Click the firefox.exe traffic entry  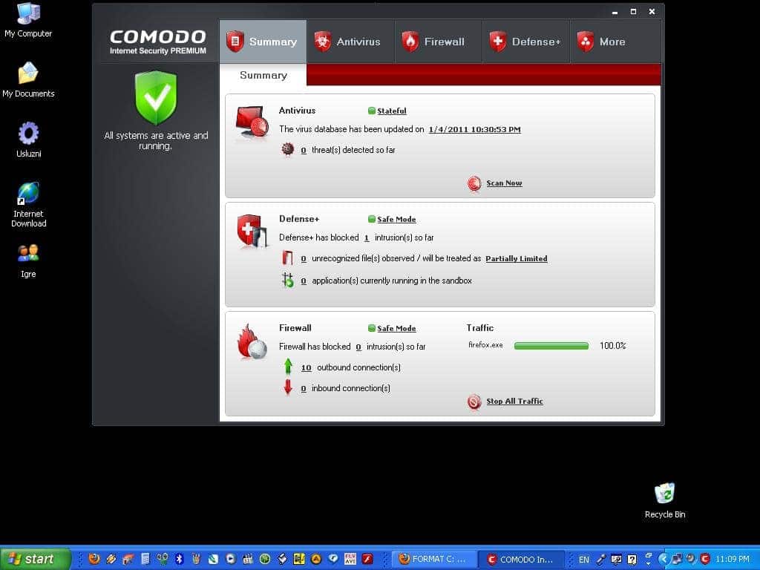pos(485,345)
